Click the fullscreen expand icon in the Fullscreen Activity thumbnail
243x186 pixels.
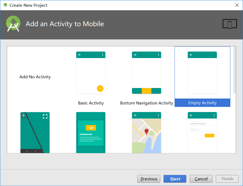coord(45,116)
